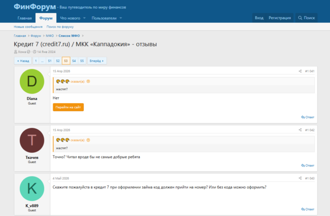Click the share icon on post #1 042
Viewport: 330px width, 216px height.
click(x=300, y=130)
